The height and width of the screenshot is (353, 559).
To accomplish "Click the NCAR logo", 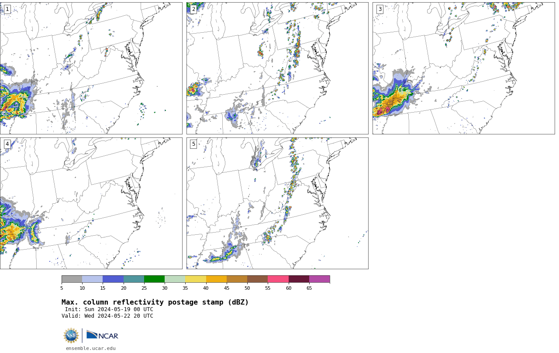I will coord(102,335).
